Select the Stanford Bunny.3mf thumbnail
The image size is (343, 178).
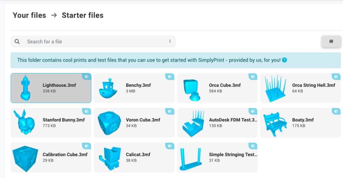pyautogui.click(x=24, y=123)
